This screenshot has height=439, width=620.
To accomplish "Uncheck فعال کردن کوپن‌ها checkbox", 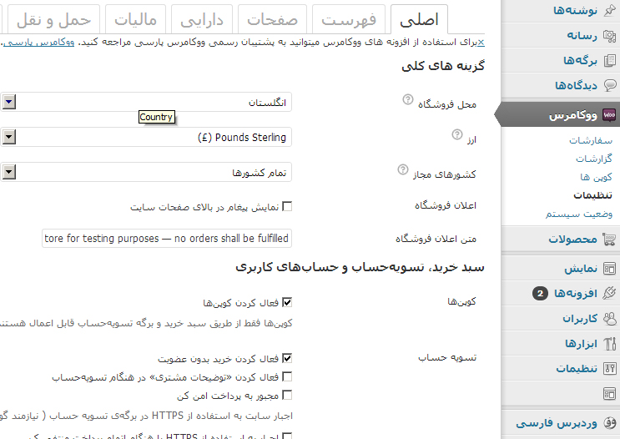I will (287, 303).
